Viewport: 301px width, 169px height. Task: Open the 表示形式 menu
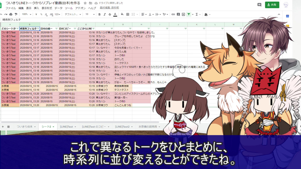pos(47,8)
